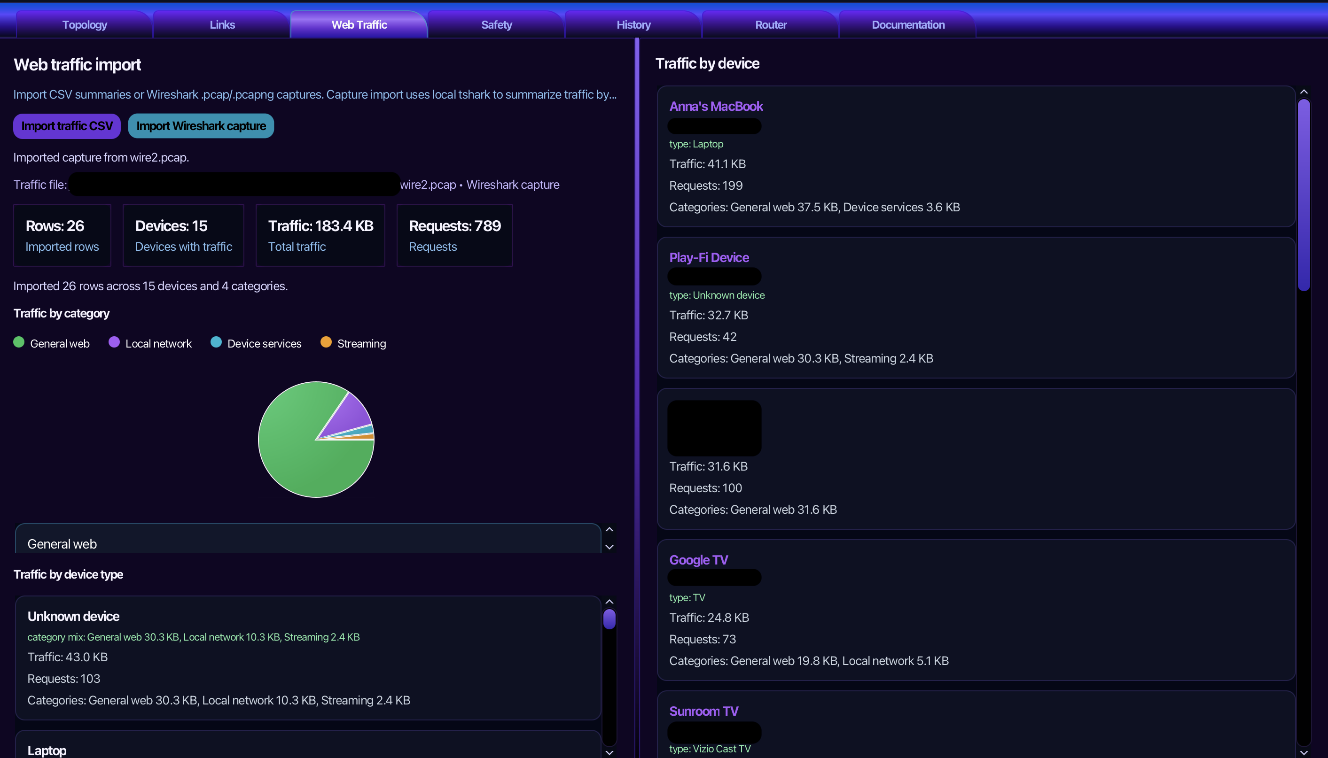
Task: Click the Traffic by device heading
Action: pyautogui.click(x=707, y=63)
